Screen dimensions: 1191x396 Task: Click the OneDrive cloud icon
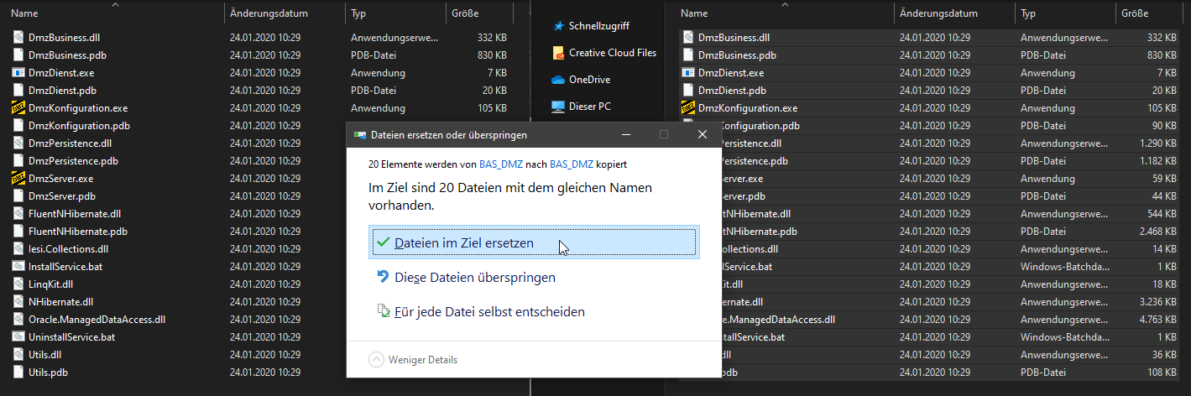tap(558, 80)
